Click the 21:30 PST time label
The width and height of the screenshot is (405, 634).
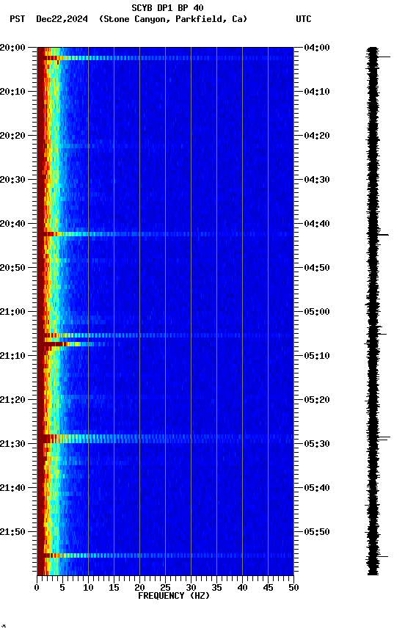(12, 444)
